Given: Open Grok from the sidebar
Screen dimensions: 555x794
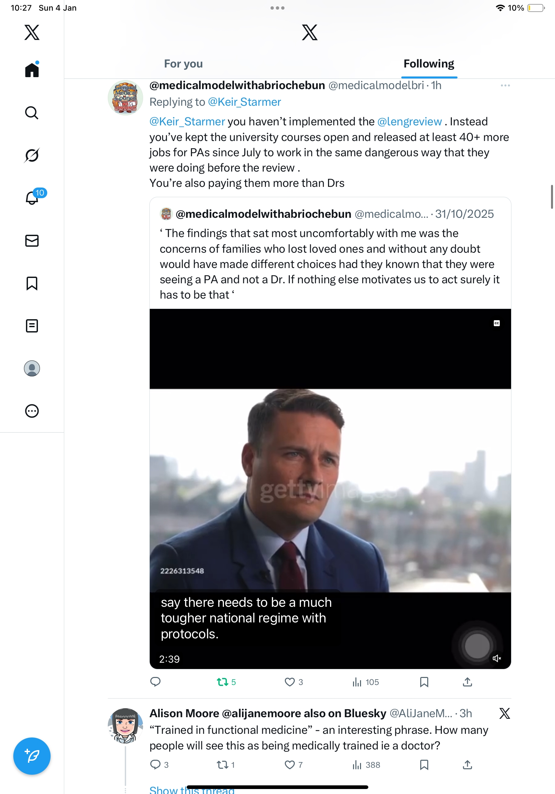Looking at the screenshot, I should 32,155.
